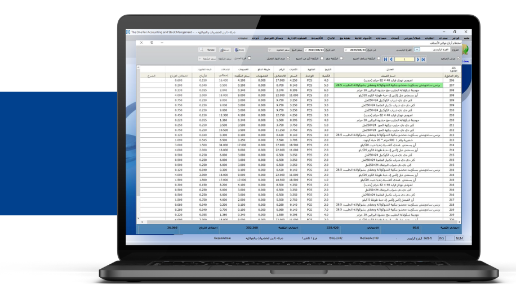Go to first record navigation arrow
The width and height of the screenshot is (516, 298).
[385, 60]
